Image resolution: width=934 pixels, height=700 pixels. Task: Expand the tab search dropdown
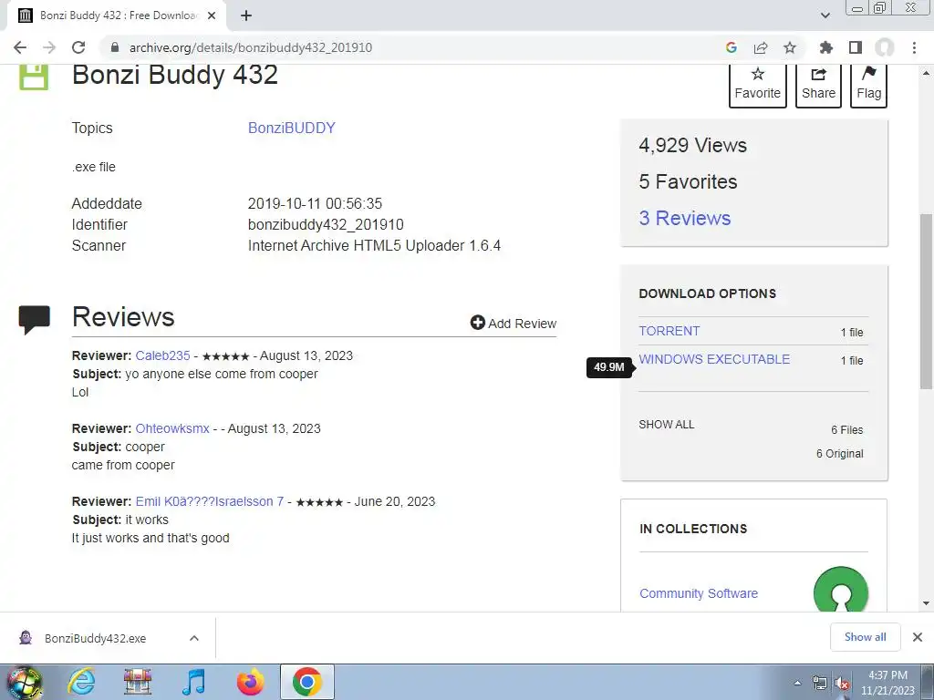click(825, 15)
